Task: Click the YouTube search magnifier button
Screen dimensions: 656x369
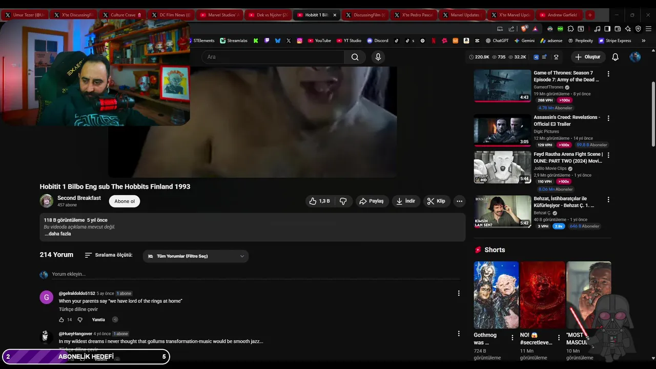Action: (355, 57)
